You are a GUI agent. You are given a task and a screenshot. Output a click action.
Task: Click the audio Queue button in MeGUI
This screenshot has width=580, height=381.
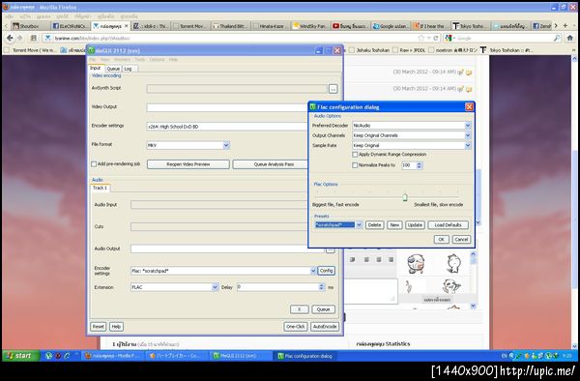point(323,309)
